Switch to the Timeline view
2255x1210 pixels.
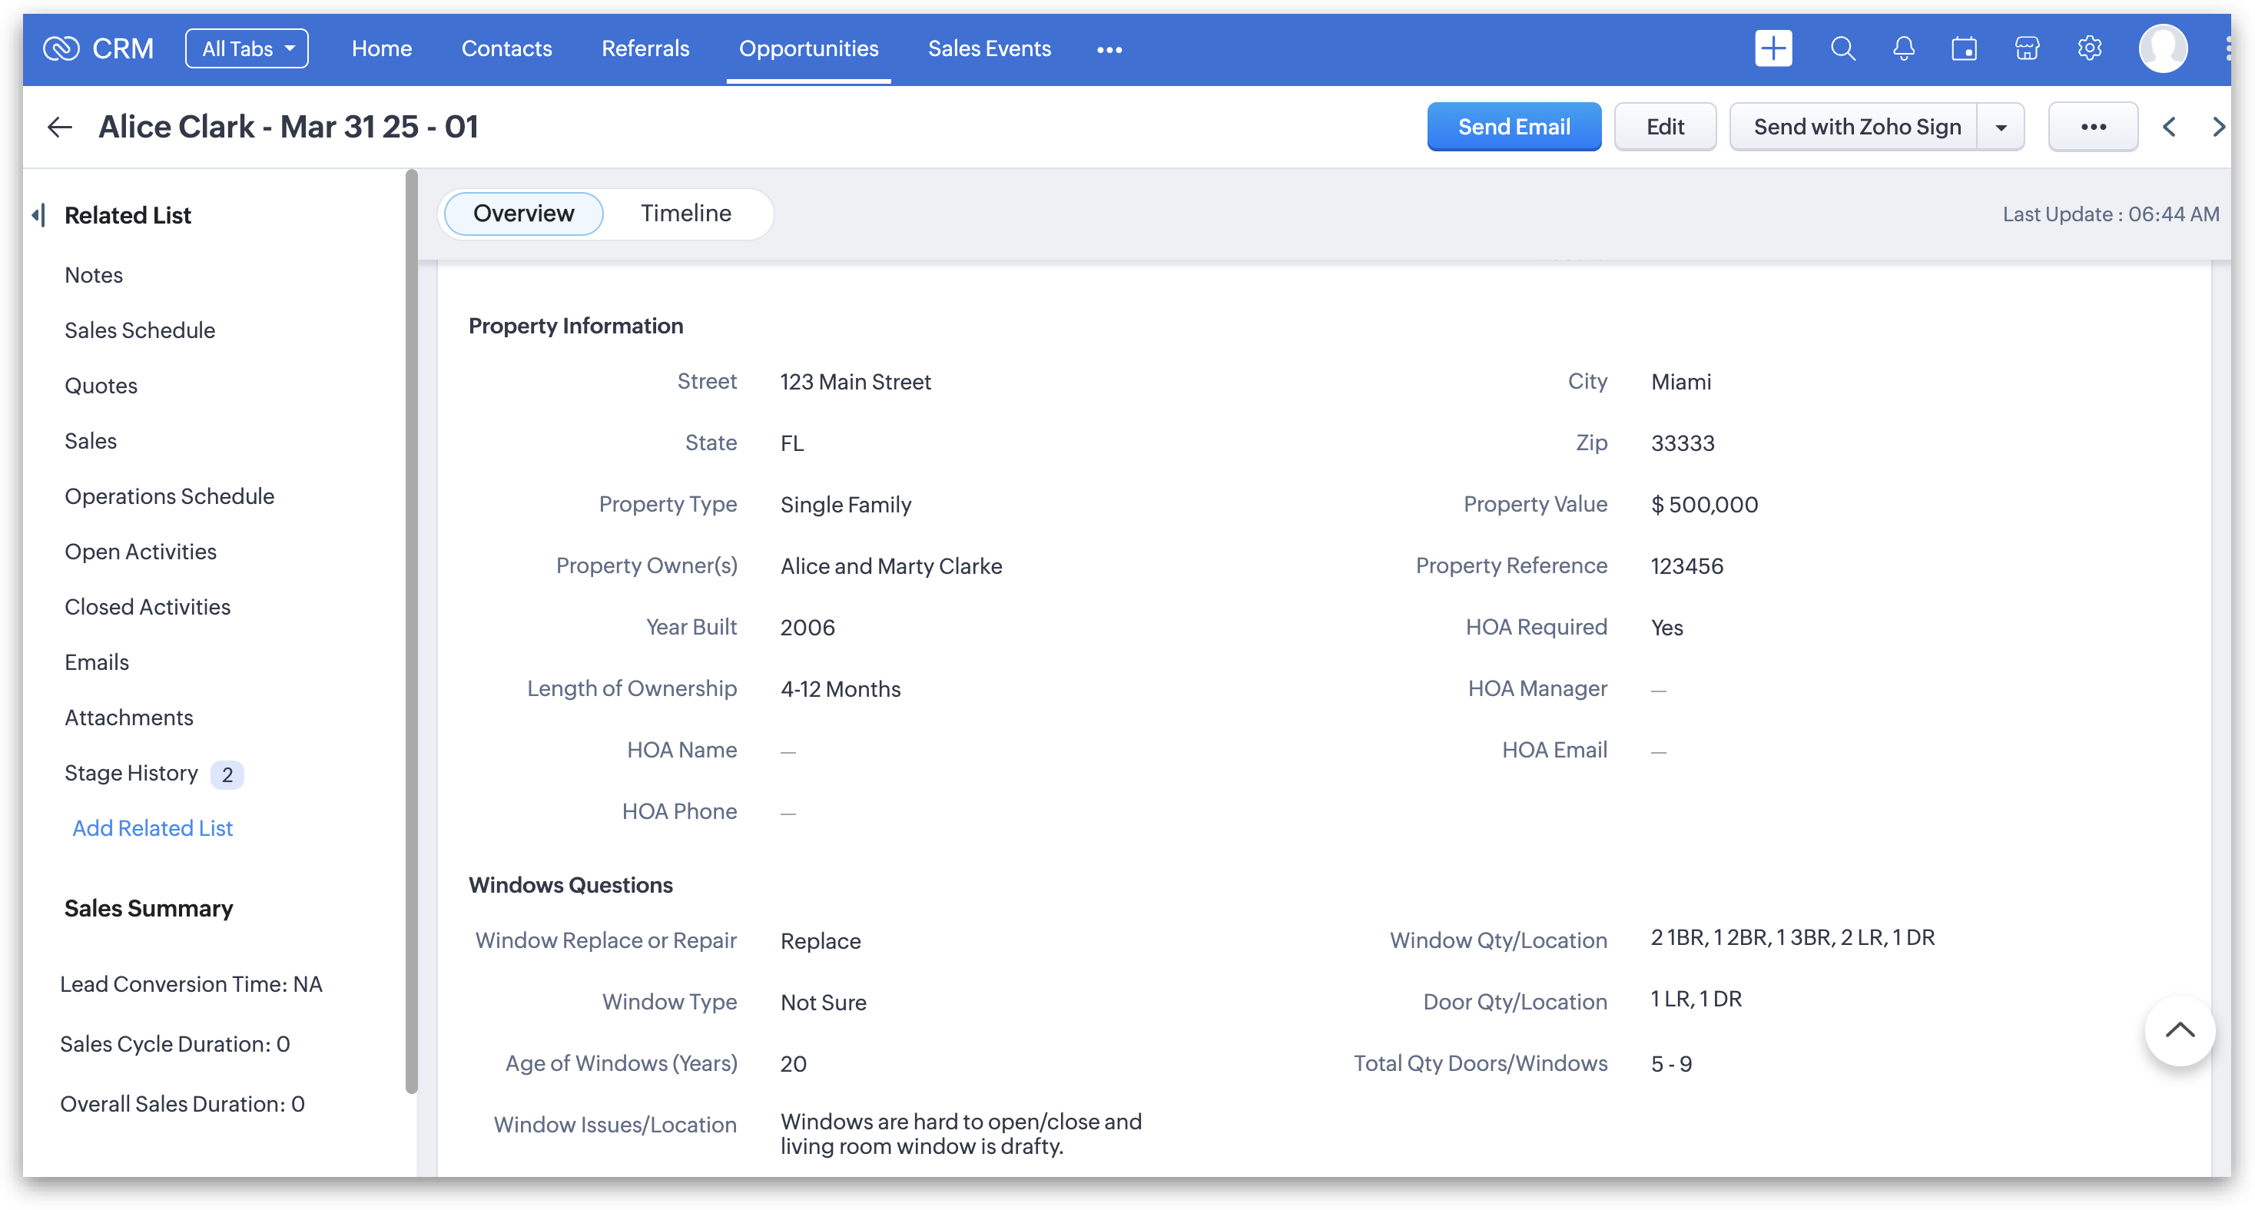(x=685, y=213)
